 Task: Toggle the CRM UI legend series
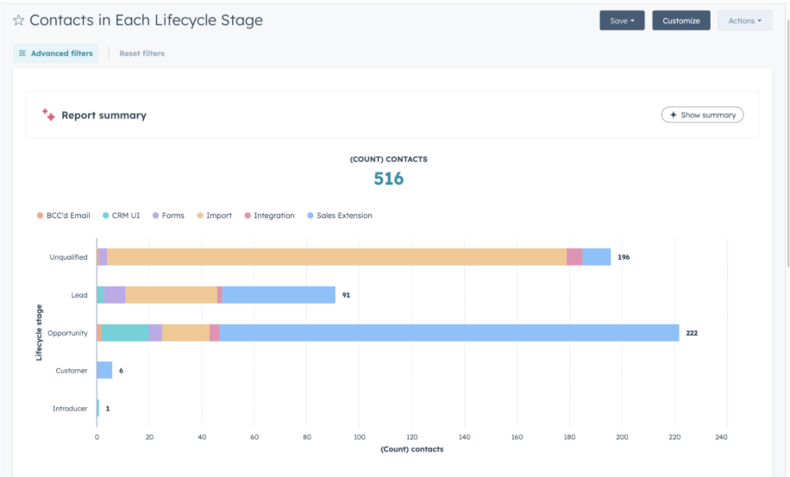[x=121, y=216]
